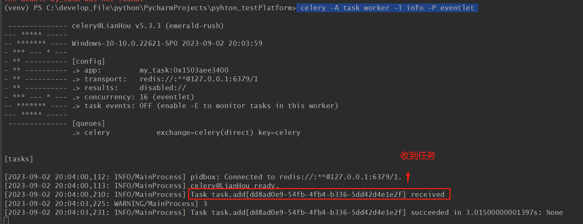Click the terminal cursor block at bottom
The width and height of the screenshot is (583, 224).
tap(6, 221)
